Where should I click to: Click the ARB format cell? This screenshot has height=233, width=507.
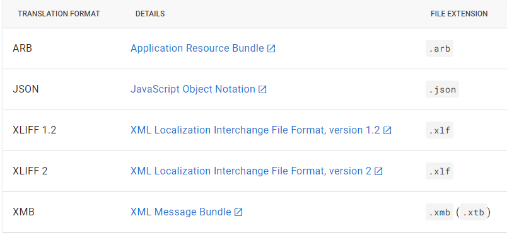pos(22,48)
